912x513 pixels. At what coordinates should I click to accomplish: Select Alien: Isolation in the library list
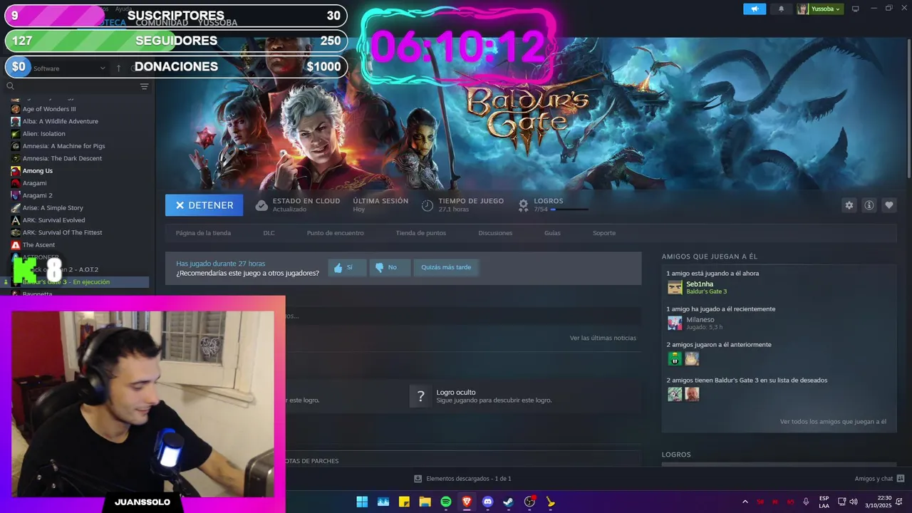(x=43, y=133)
